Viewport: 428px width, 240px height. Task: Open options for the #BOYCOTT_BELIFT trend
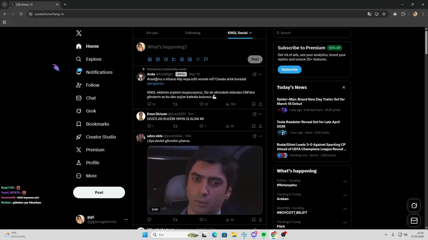[x=345, y=209]
